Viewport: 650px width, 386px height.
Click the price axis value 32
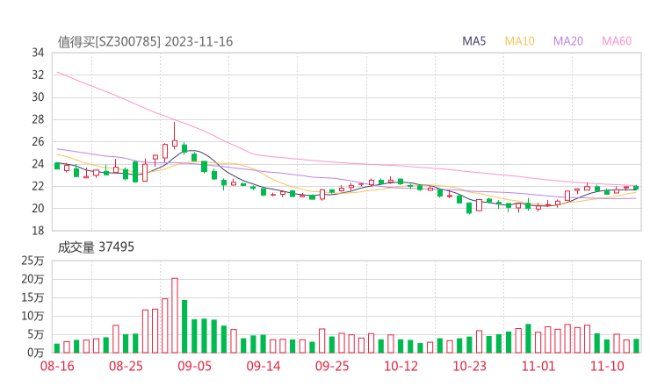[x=38, y=75]
